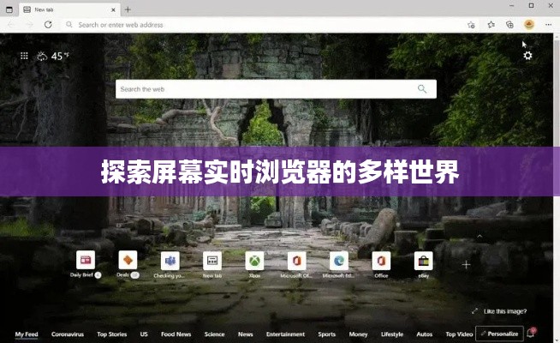Screen dimensions: 560x343
Task: Click the Search the web box
Action: (x=265, y=89)
